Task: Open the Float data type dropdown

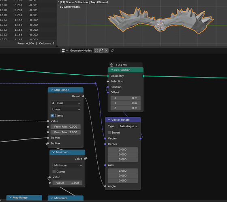Action: [66, 103]
